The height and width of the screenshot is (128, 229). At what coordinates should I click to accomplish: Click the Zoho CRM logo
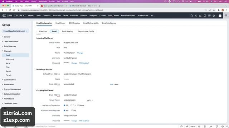pos(7,16)
